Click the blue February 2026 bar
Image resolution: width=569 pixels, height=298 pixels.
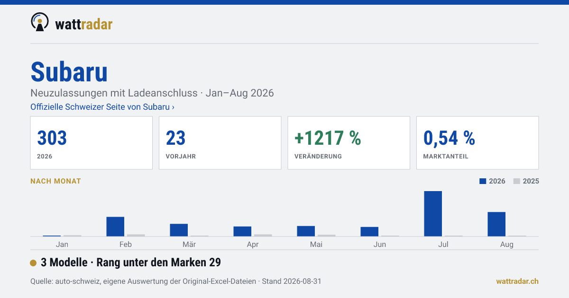[x=115, y=227]
